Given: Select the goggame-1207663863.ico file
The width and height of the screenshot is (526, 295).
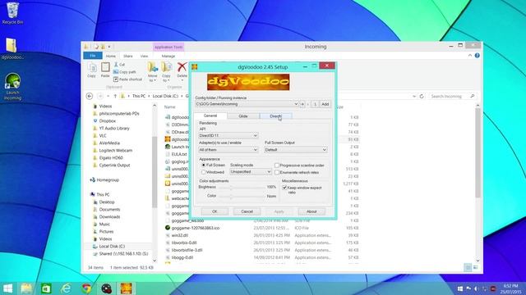Looking at the screenshot, I should pos(196,228).
